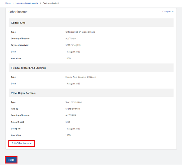Click the 'Payment received' label
The width and height of the screenshot is (182, 165).
(x=20, y=45)
